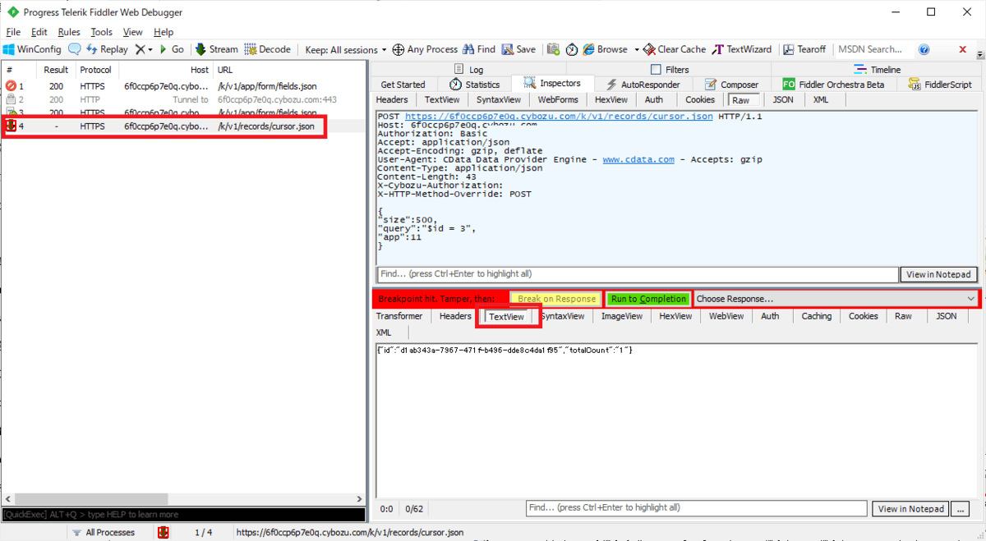Open the Choose Response dropdown

(836, 299)
